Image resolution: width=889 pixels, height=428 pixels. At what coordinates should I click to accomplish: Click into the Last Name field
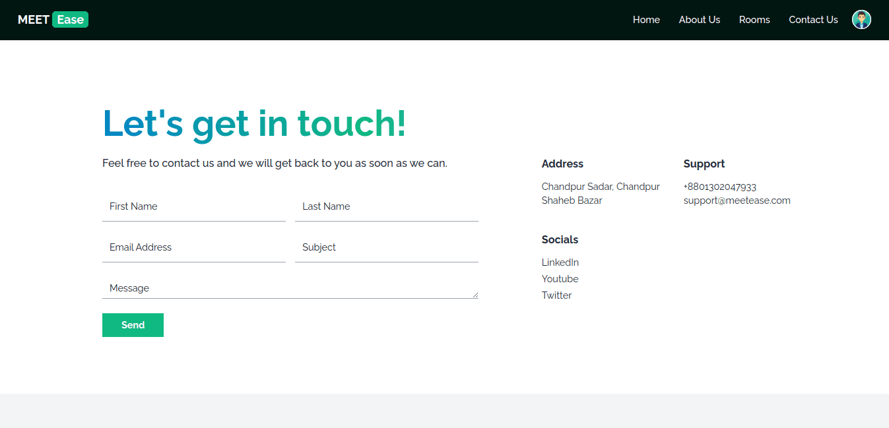[x=386, y=207]
